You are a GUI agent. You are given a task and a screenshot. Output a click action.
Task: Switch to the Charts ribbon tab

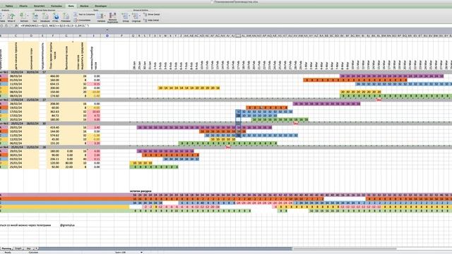[x=23, y=6]
